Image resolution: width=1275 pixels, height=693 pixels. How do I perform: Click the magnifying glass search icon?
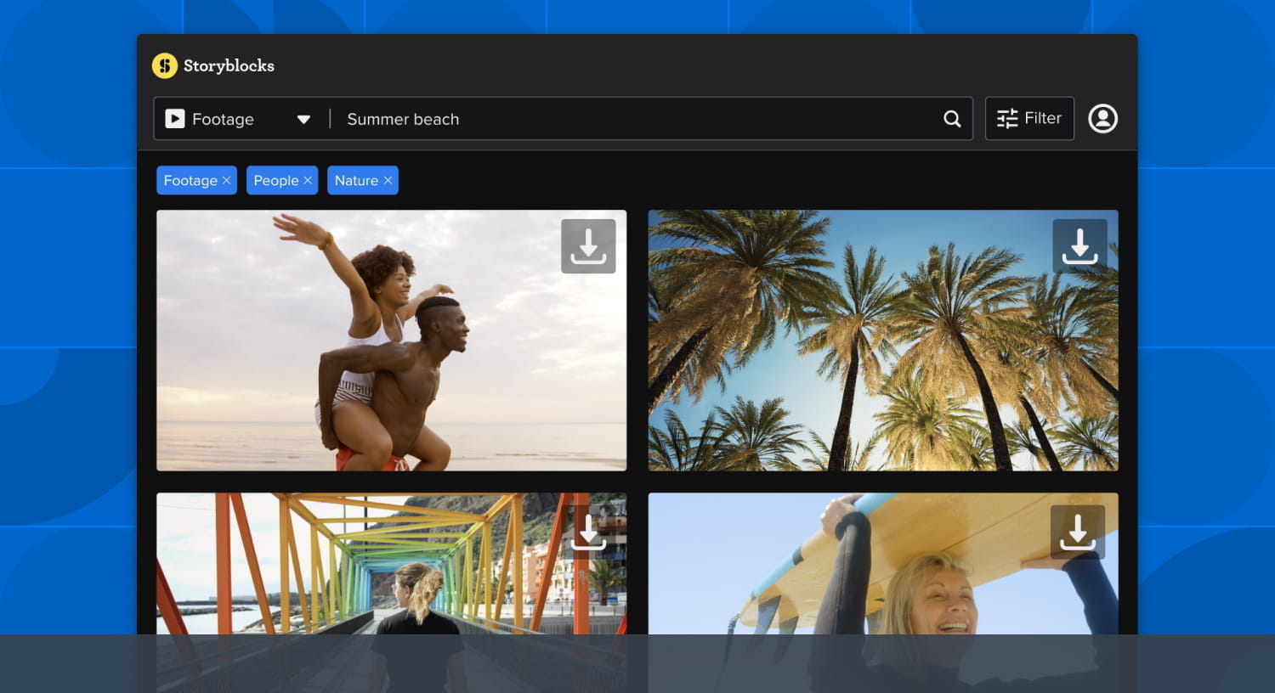952,119
